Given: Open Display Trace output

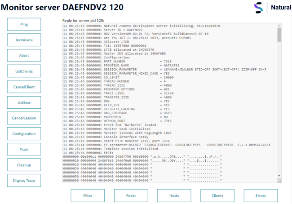Looking at the screenshot, I should click(24, 181).
